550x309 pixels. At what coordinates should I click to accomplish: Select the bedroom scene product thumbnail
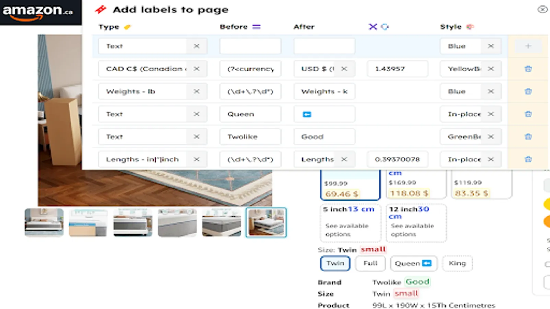coord(265,222)
